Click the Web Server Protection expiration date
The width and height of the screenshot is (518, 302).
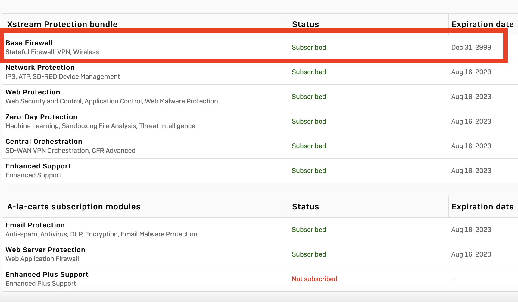[471, 254]
